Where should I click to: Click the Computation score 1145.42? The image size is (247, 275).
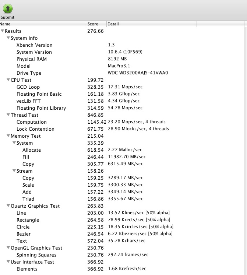point(97,122)
